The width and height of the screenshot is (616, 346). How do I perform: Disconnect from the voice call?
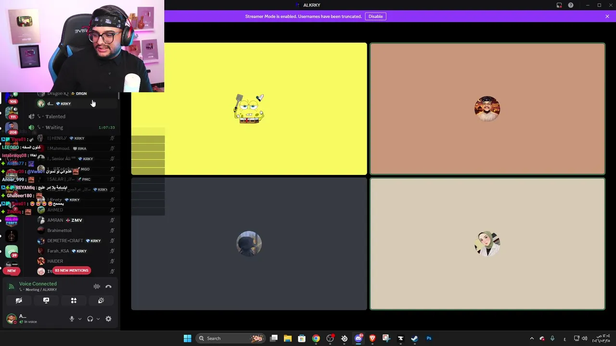click(x=108, y=286)
